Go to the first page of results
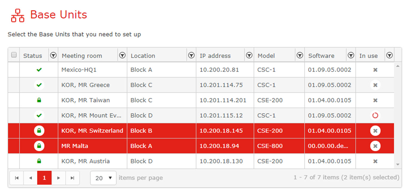This screenshot has width=407, height=195. click(x=16, y=178)
